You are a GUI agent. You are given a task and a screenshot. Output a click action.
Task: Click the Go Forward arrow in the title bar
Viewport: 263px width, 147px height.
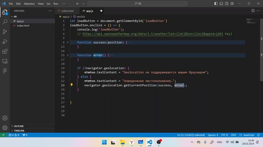(x=83, y=4)
